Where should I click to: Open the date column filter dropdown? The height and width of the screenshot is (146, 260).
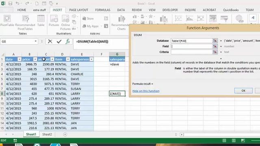[19, 59]
